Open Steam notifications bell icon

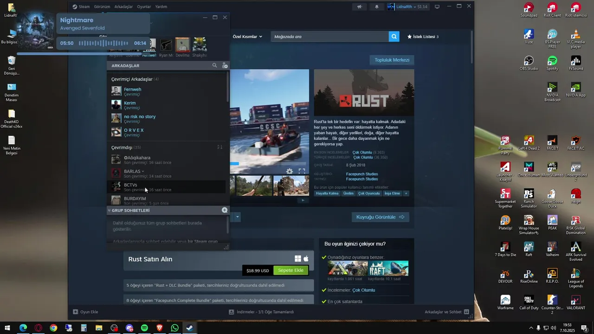coord(376,6)
